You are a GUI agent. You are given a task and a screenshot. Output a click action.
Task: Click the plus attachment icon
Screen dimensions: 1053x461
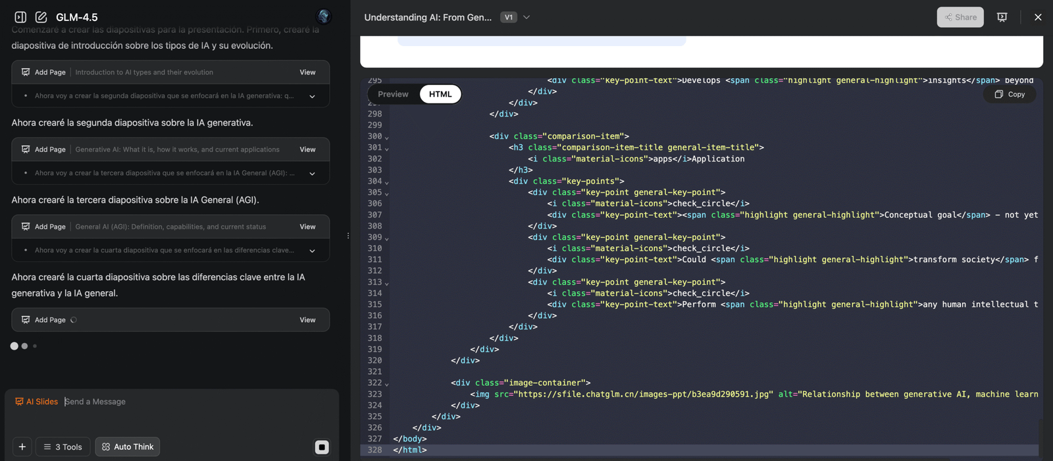pos(22,447)
